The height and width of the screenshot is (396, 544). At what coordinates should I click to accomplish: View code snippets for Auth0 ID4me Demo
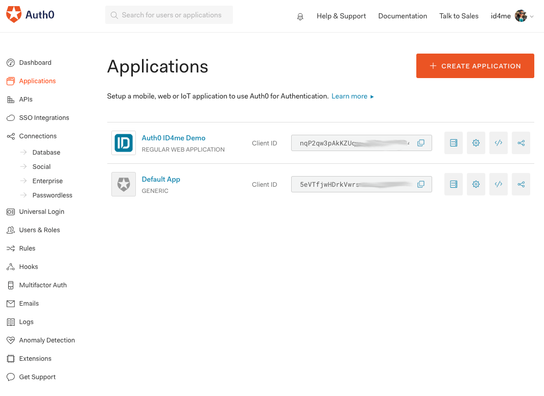498,143
